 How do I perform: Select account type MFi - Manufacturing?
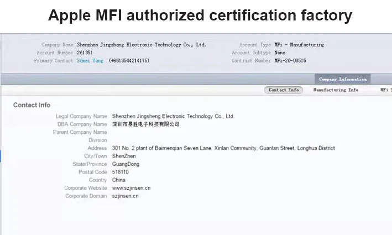click(299, 45)
